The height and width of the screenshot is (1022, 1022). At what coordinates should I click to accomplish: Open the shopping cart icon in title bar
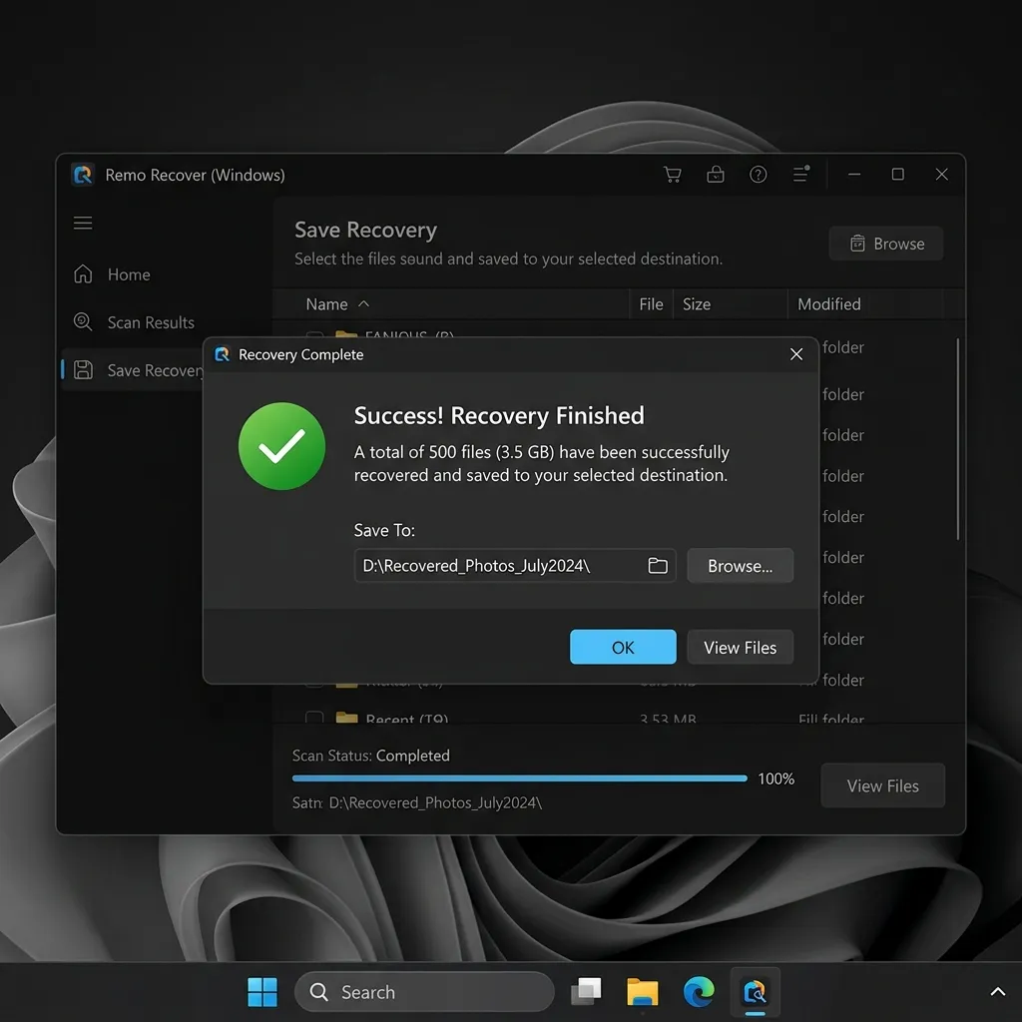tap(672, 174)
